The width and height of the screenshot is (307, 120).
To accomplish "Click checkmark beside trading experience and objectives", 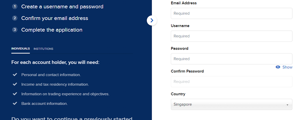I will 15,94.
